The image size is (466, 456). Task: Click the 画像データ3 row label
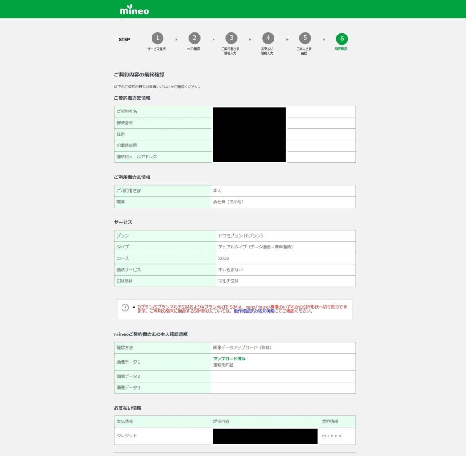pyautogui.click(x=128, y=388)
